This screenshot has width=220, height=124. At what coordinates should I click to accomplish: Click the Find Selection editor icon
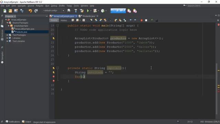click(91, 20)
